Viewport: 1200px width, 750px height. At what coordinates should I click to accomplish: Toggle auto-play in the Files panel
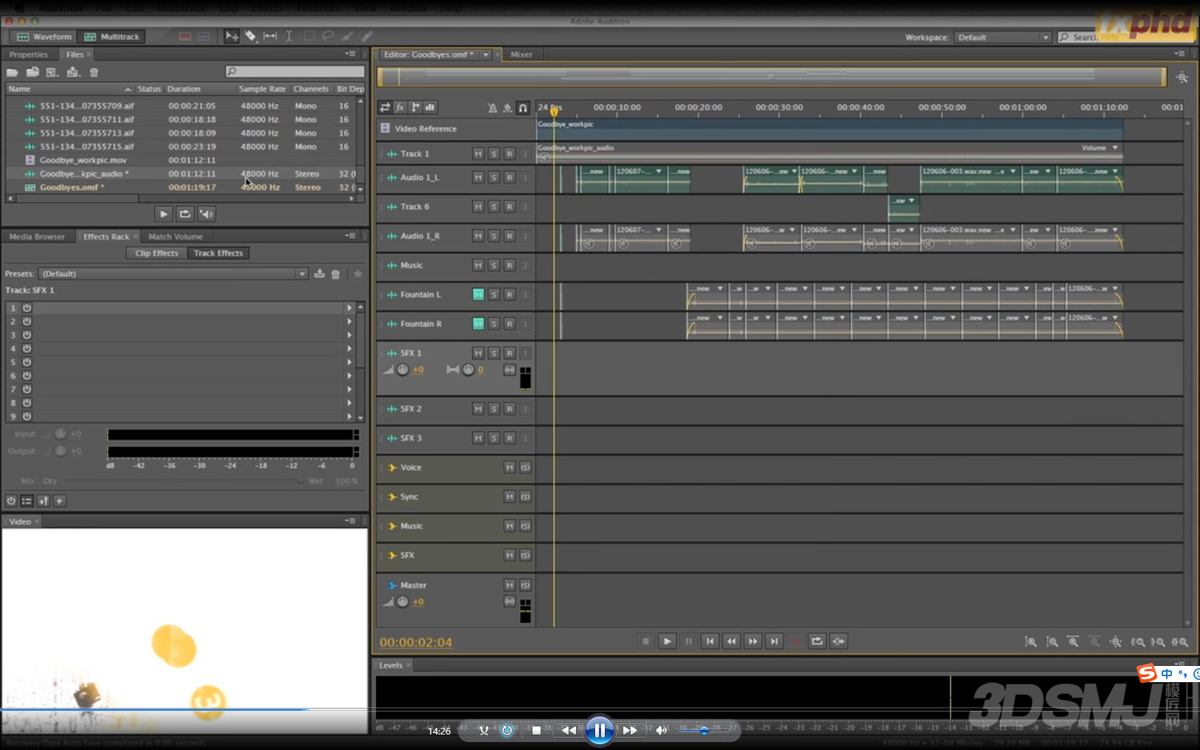point(207,214)
